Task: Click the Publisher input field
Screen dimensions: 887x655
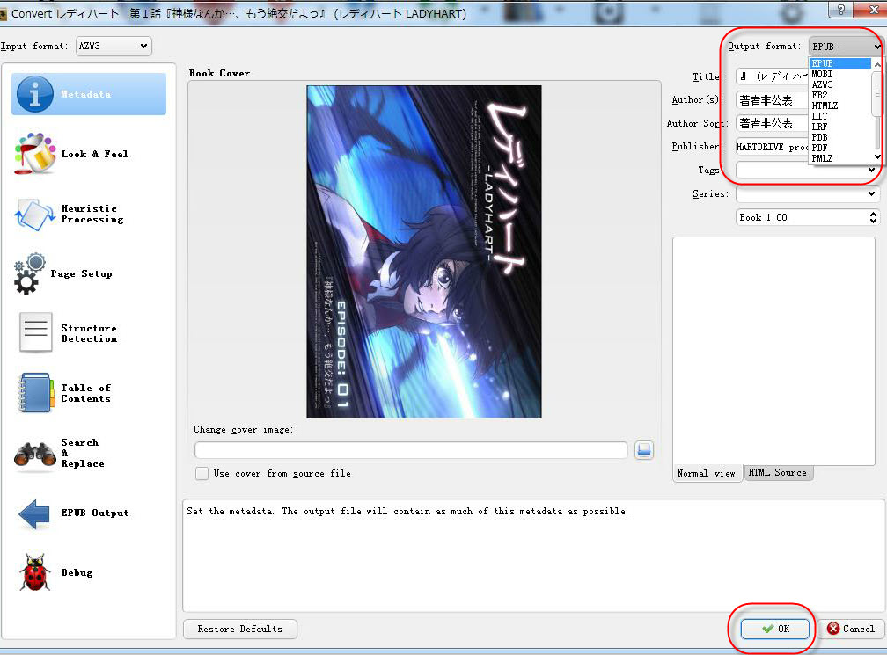Action: [x=773, y=147]
